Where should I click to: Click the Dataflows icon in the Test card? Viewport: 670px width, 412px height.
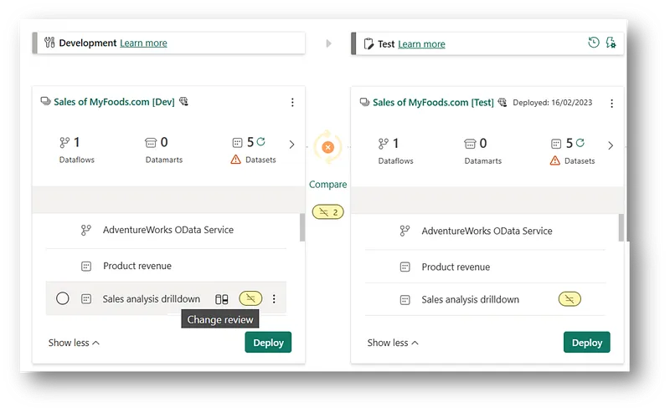point(384,144)
